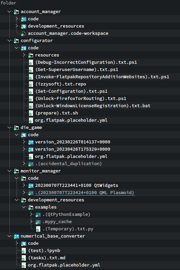Screen dimensions: 180x270
Task: Expand development_resources under account_manager
Action: click(17, 26)
